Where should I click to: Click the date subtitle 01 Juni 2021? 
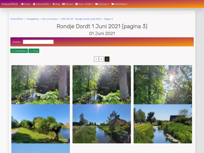coord(102,34)
